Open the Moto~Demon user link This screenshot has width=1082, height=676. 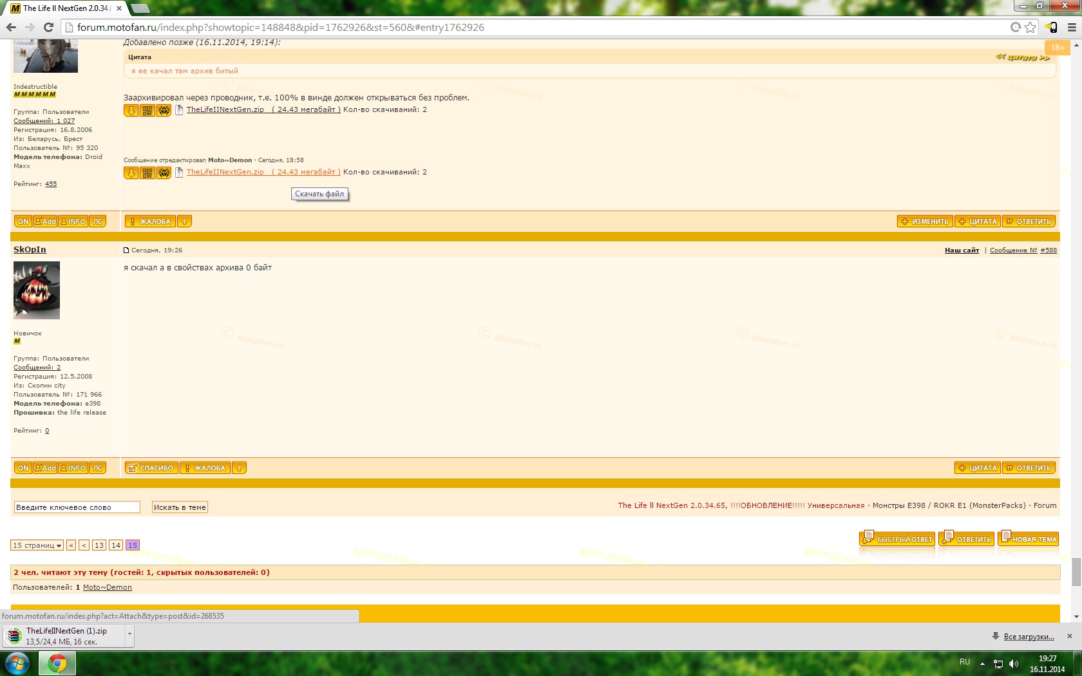tap(108, 587)
